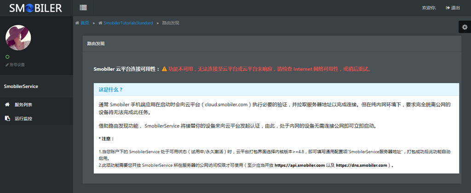Click the red connection error message

pos(270,69)
